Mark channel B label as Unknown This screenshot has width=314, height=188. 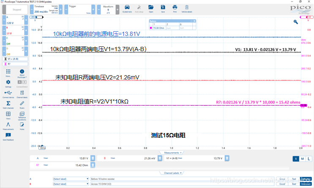pos(306,184)
